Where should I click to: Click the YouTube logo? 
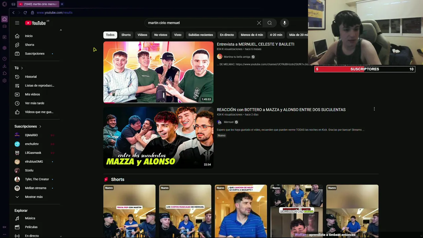click(x=35, y=23)
